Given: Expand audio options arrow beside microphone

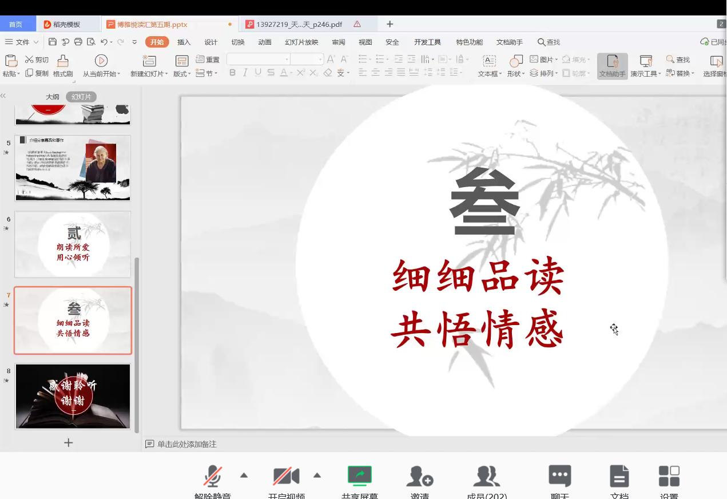Looking at the screenshot, I should pos(244,475).
